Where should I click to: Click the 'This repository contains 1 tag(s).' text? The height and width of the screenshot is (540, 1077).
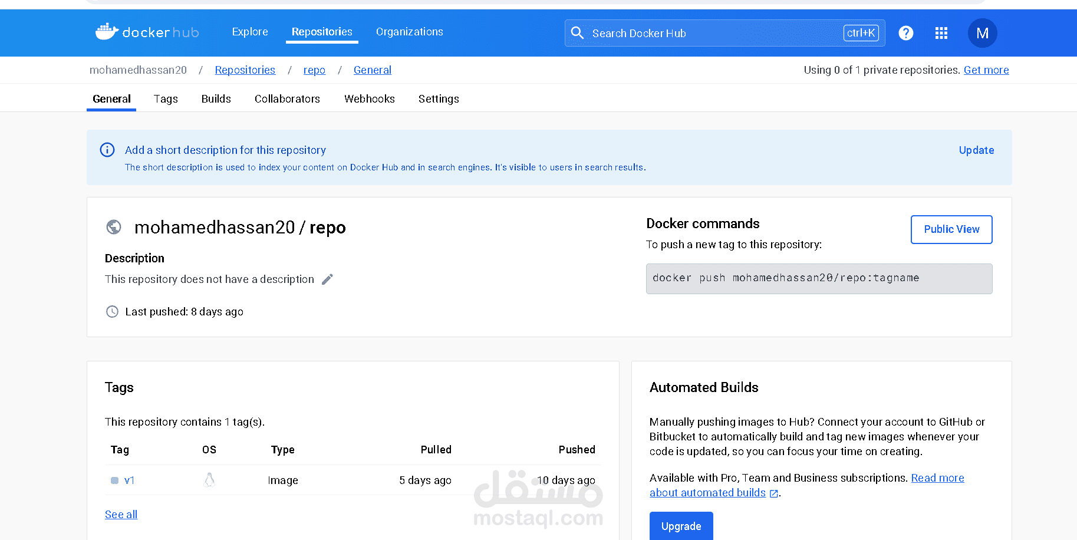(185, 422)
